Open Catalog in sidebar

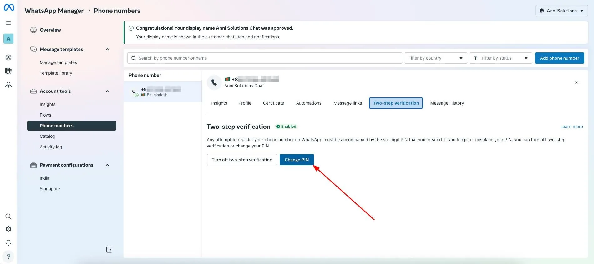[x=47, y=136]
